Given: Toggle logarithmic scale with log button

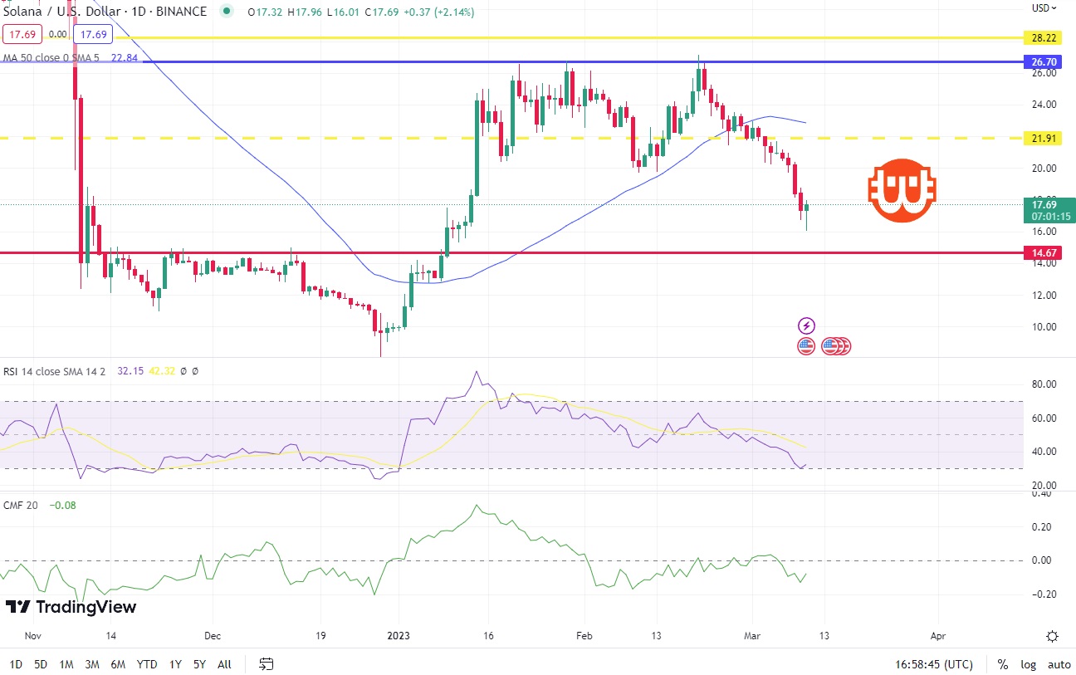Looking at the screenshot, I should pos(1028,664).
